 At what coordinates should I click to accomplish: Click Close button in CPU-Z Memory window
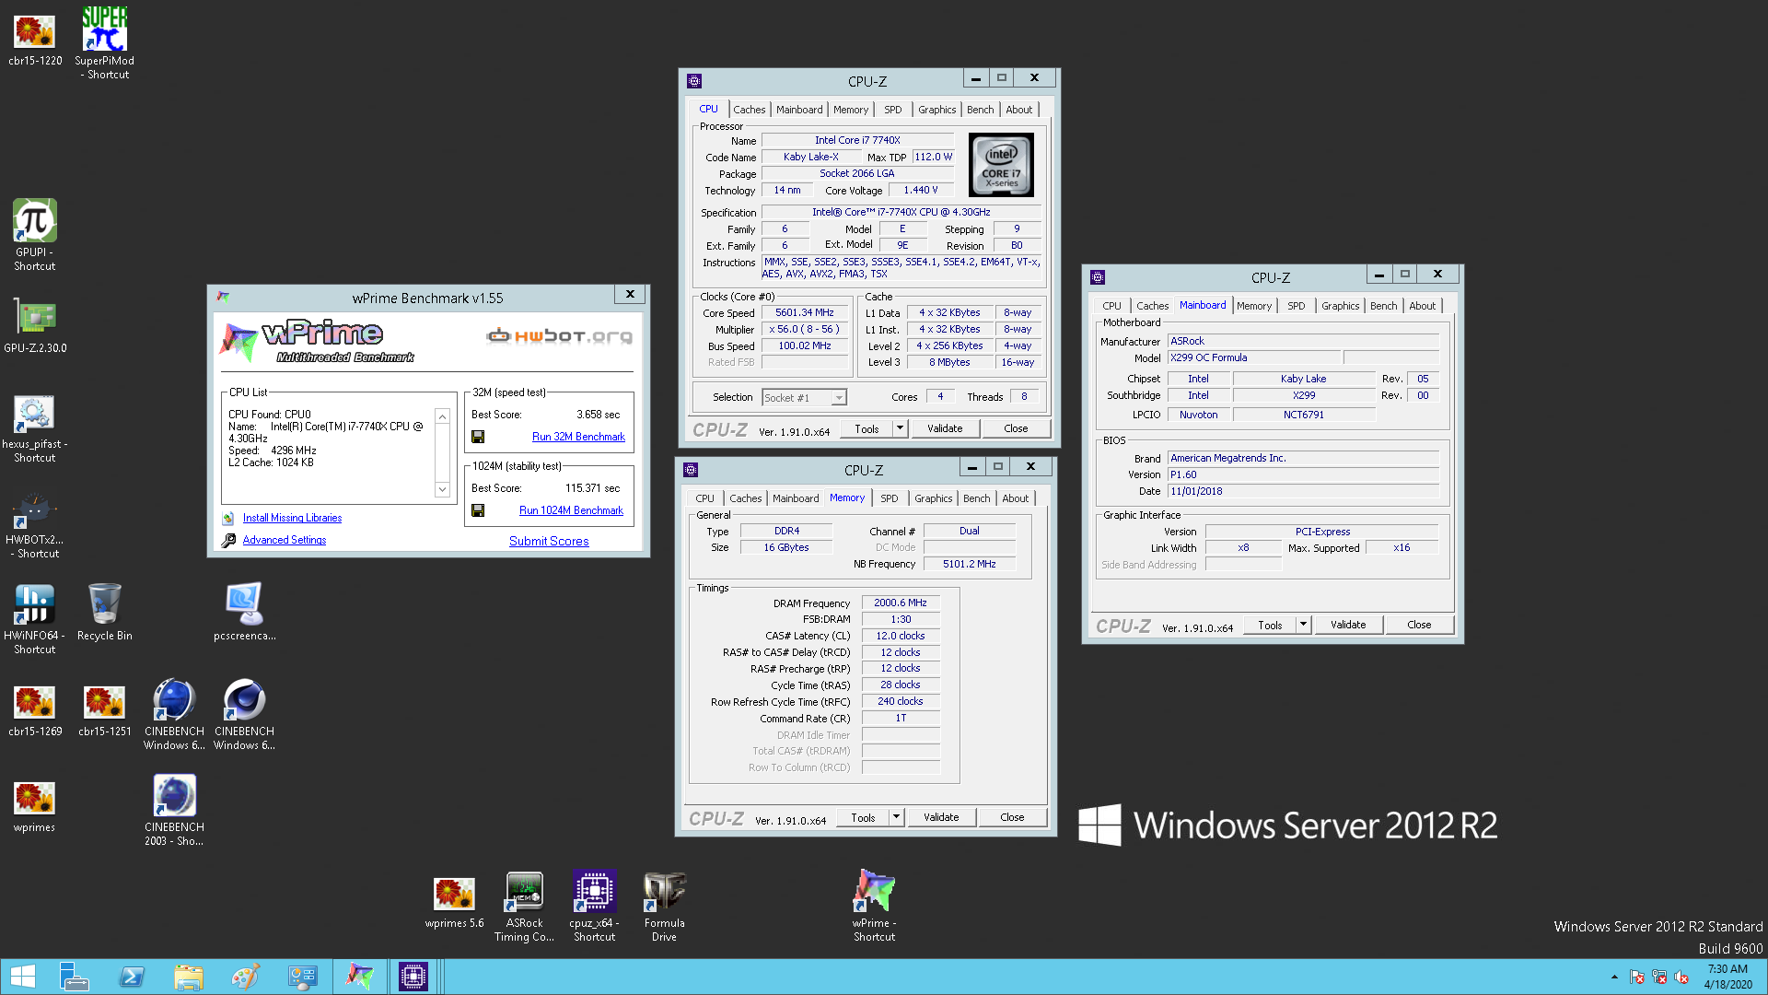(1012, 817)
